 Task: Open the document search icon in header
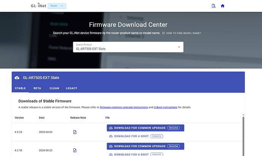pyautogui.click(x=213, y=6)
